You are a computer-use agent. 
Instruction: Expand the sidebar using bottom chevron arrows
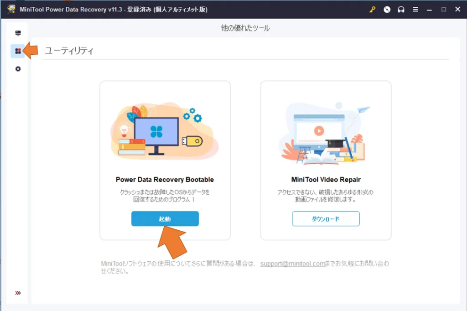click(18, 293)
